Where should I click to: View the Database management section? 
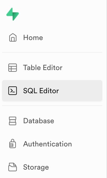coord(52,121)
